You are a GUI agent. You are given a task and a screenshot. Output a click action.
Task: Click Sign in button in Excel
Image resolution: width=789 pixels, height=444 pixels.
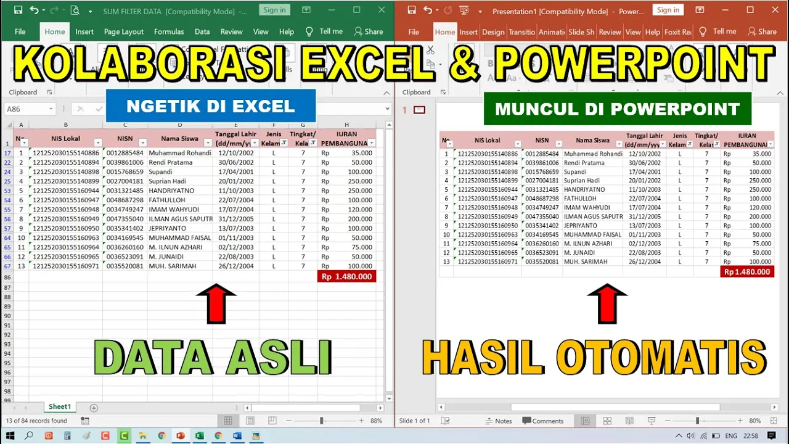274,10
